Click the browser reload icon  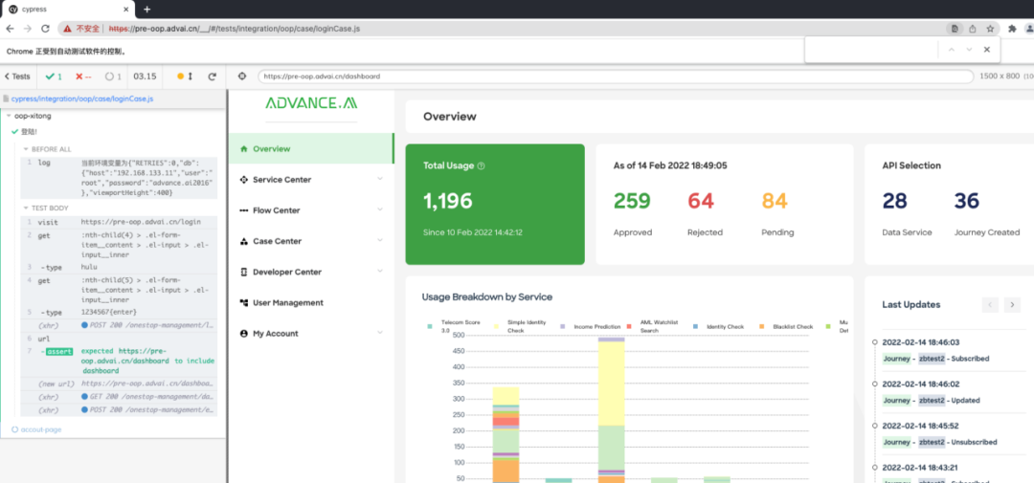point(45,29)
